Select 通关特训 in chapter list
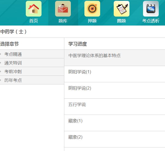165x151 pixels. pyautogui.click(x=13, y=63)
